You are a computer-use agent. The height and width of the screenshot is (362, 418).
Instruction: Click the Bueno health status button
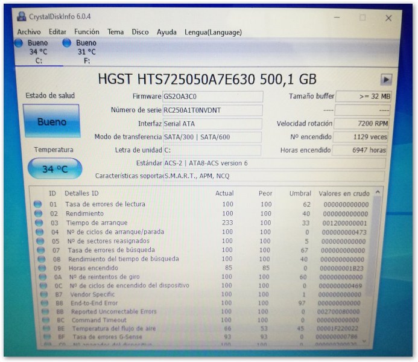52,121
